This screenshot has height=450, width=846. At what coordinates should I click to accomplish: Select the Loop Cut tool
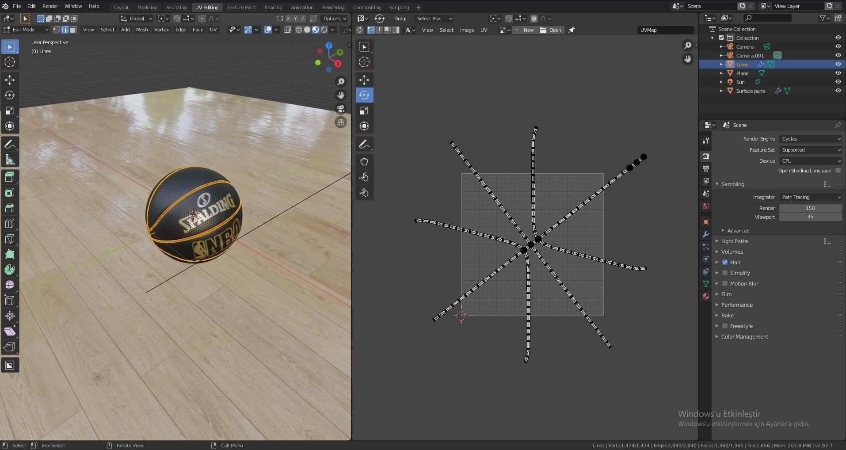(x=10, y=223)
